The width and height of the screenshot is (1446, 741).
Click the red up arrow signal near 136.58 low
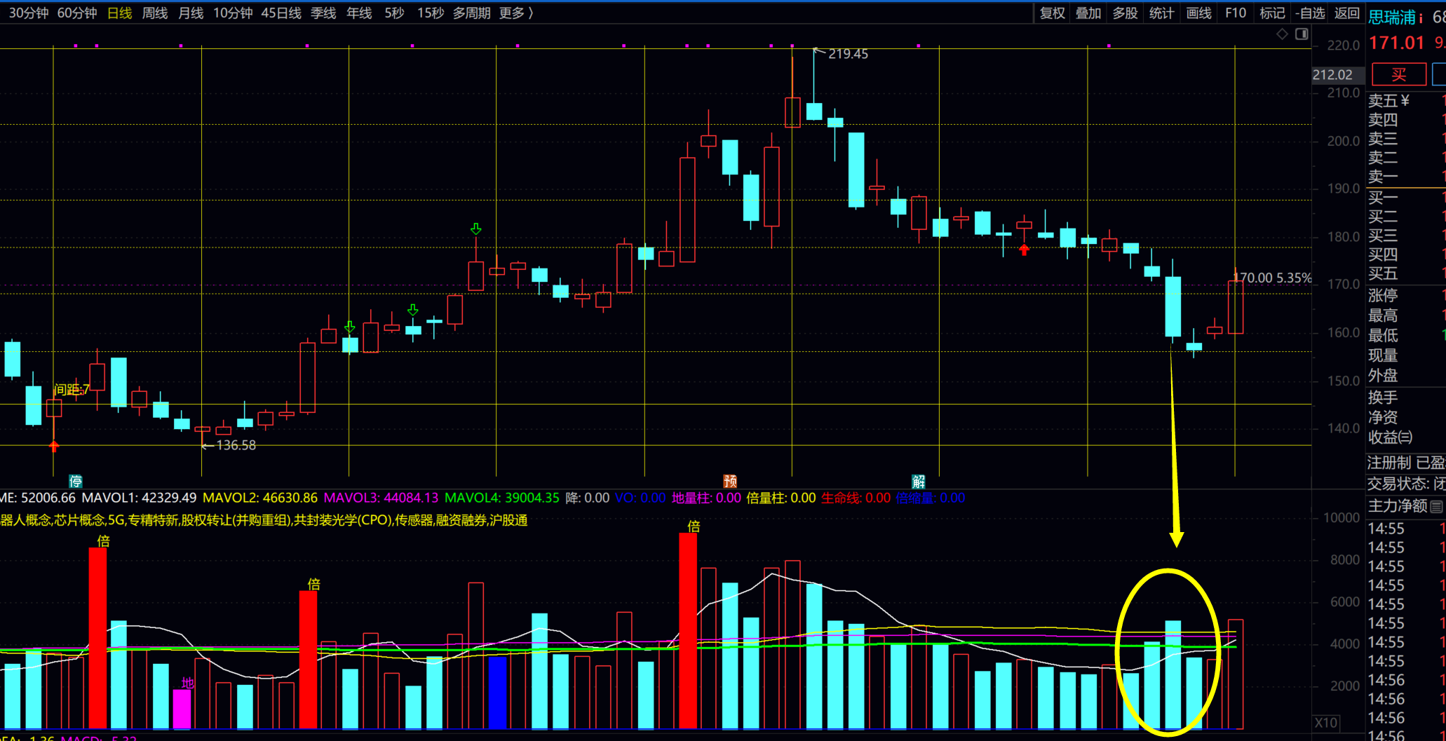pyautogui.click(x=54, y=446)
